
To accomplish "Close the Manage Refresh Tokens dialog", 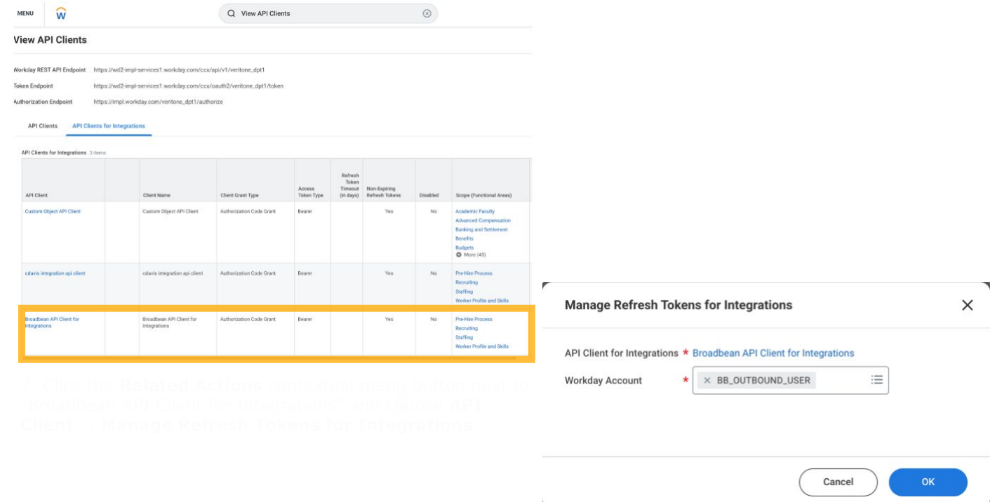I will (968, 305).
